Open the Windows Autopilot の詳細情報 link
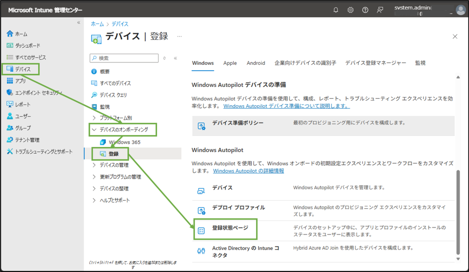469x272 pixels. (249, 171)
